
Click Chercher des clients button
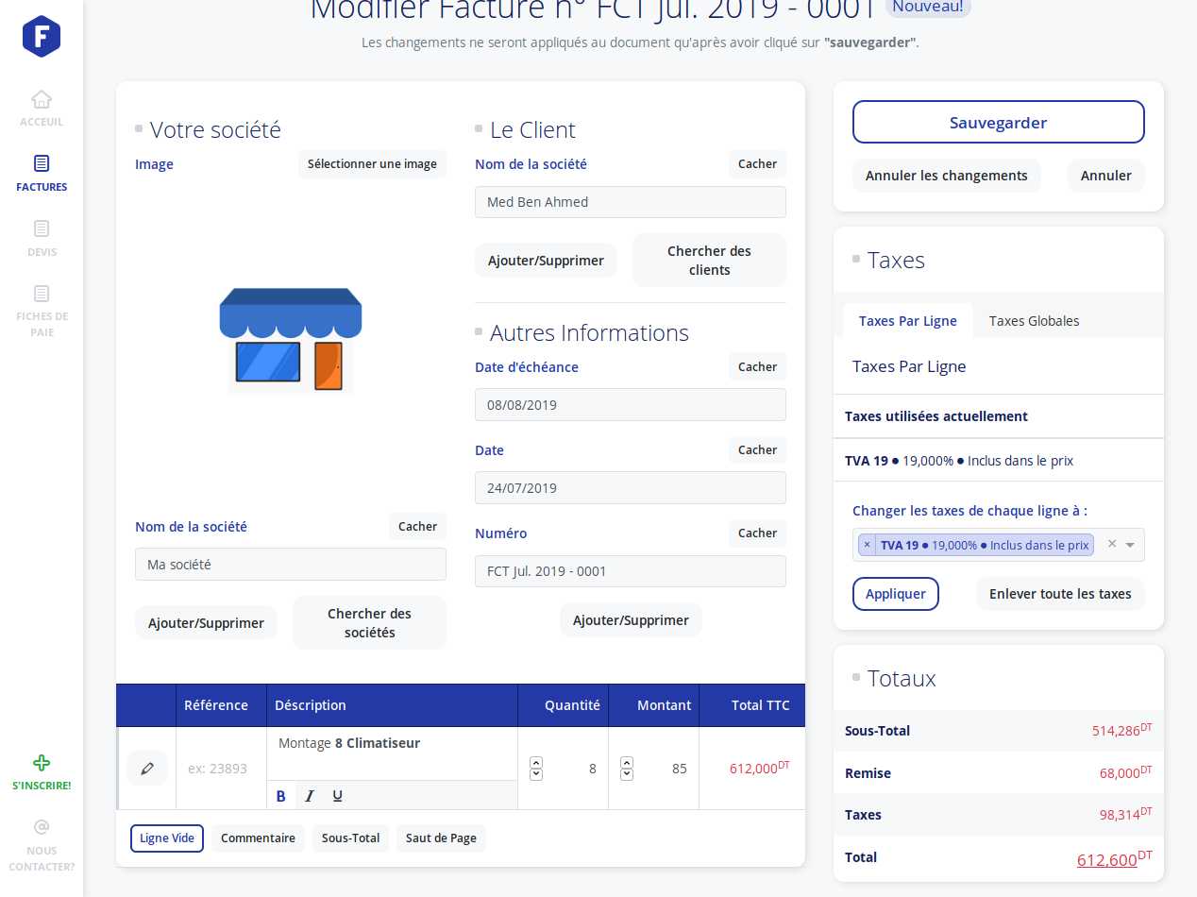709,261
